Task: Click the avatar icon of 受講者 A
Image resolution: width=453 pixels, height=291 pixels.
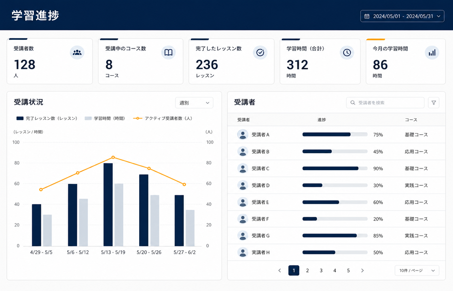Action: point(243,135)
